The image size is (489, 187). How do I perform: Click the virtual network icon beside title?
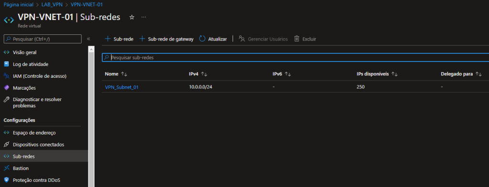click(x=9, y=20)
